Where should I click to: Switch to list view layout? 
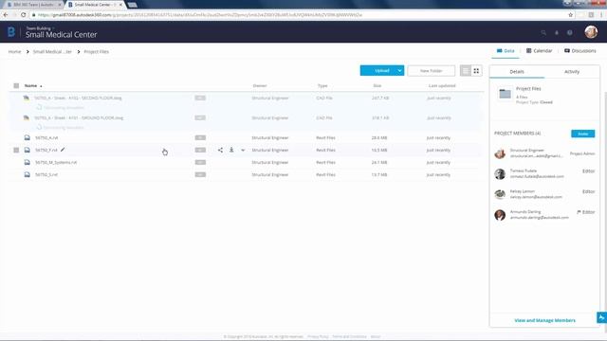point(466,71)
